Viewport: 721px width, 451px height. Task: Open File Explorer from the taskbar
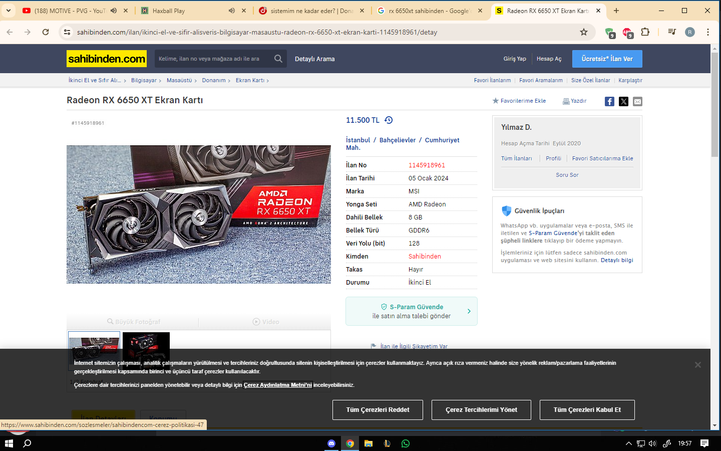tap(369, 443)
